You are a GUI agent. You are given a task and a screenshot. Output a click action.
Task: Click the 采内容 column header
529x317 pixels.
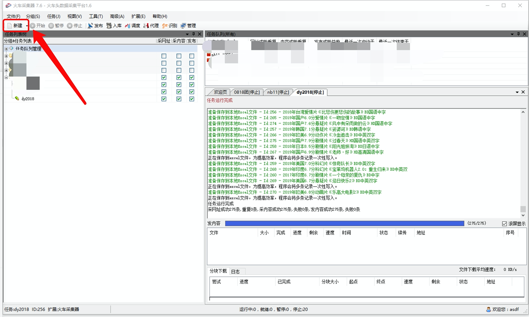coord(179,41)
